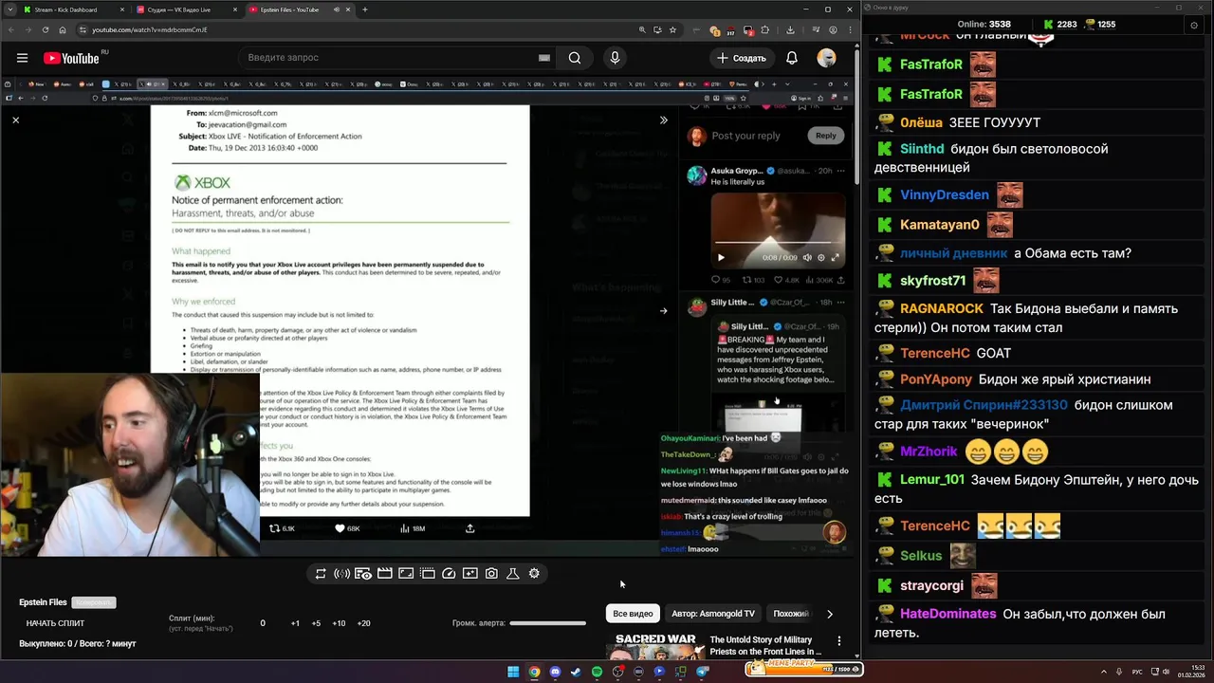Click the Lemur_101 username in chat
1214x683 pixels.
coord(932,480)
